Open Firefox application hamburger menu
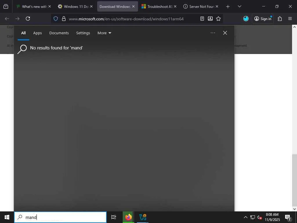This screenshot has width=297, height=223. 290,19
